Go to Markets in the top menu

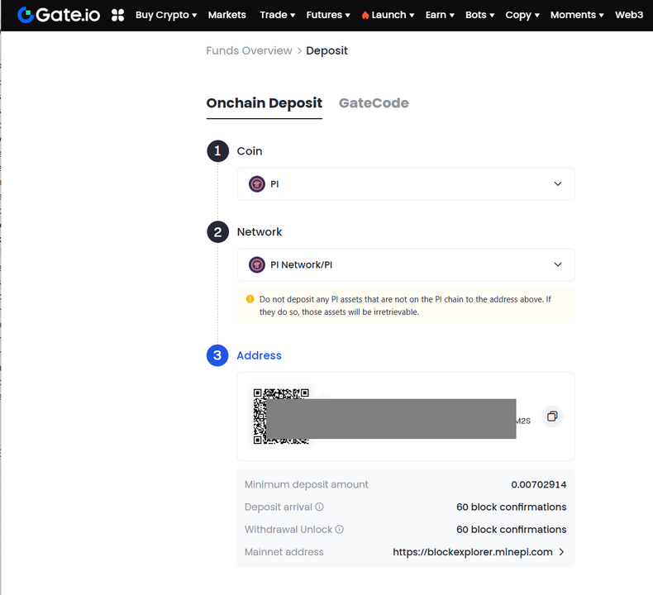pyautogui.click(x=227, y=15)
